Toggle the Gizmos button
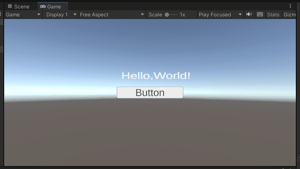 click(x=289, y=15)
